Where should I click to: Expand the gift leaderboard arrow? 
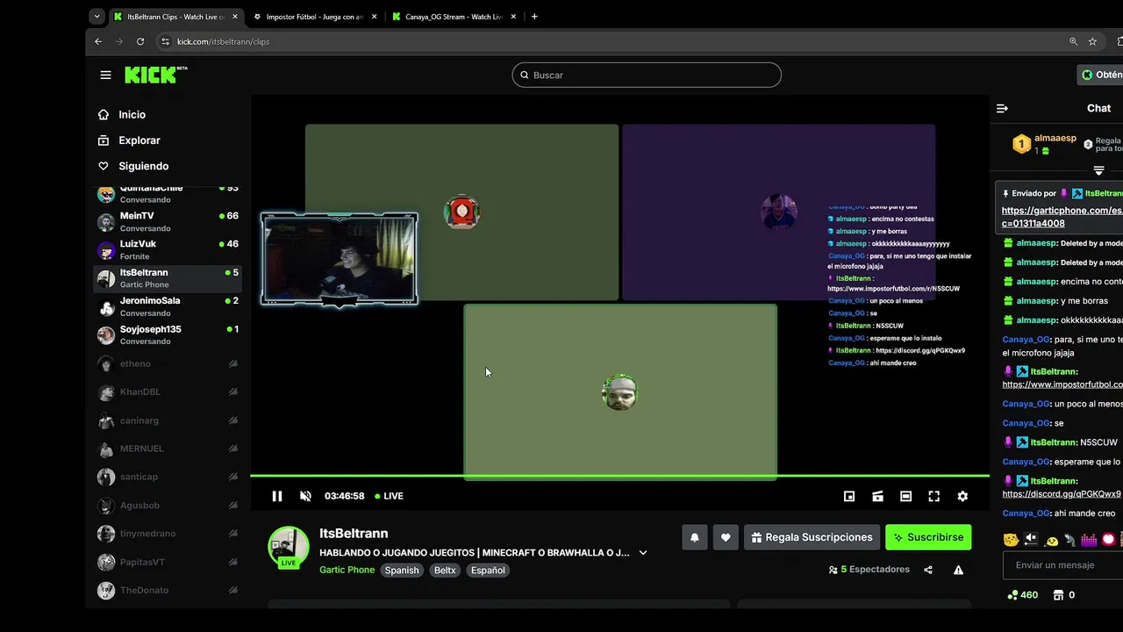click(x=1098, y=170)
